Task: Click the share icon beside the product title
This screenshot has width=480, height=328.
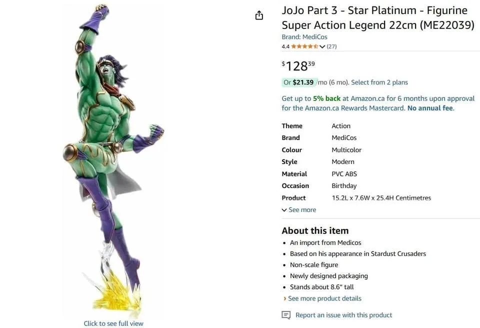Action: pyautogui.click(x=259, y=15)
